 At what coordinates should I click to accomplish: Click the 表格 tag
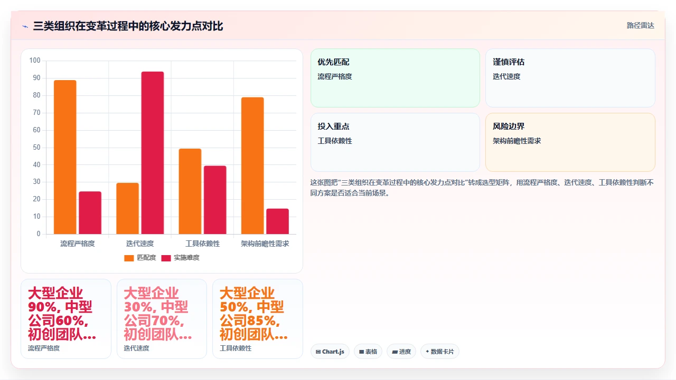(x=368, y=352)
